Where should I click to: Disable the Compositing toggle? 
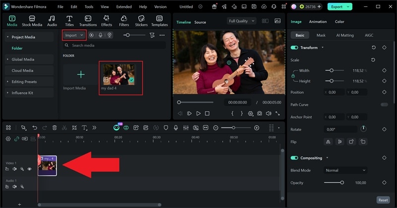tap(294, 158)
